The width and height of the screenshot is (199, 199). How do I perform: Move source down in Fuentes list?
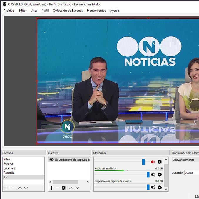[78, 188]
